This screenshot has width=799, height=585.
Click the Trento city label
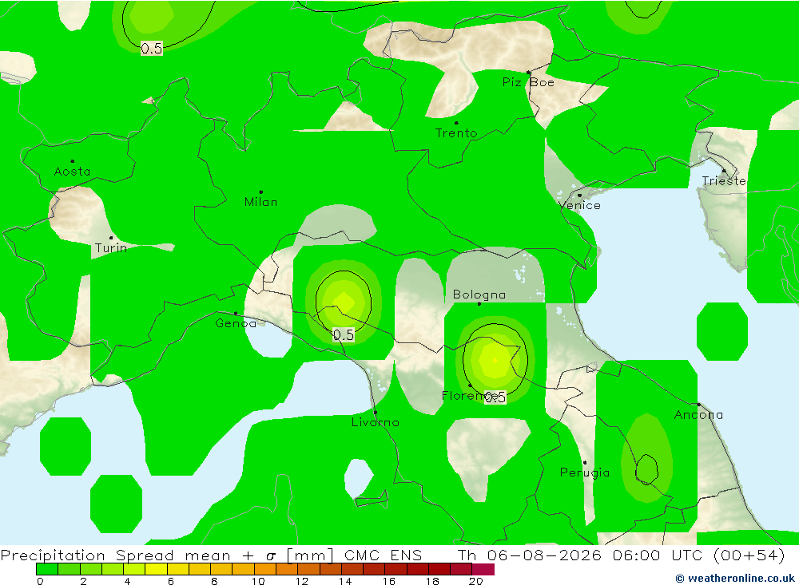pos(456,133)
